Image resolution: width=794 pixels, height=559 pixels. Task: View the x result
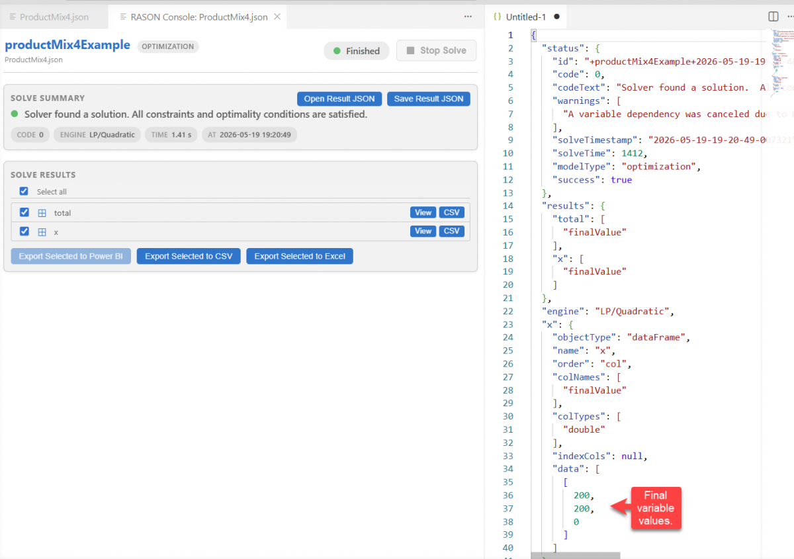pos(423,231)
